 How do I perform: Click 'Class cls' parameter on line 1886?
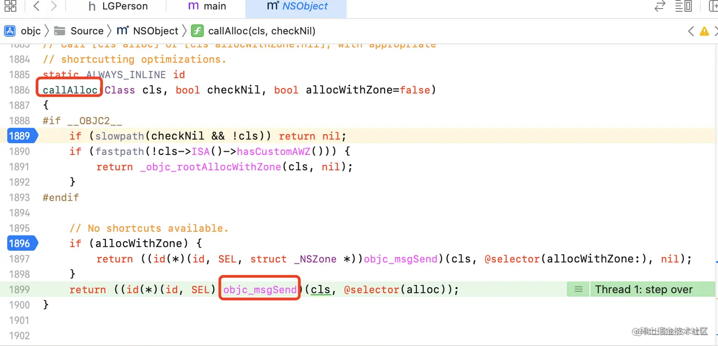coord(134,90)
